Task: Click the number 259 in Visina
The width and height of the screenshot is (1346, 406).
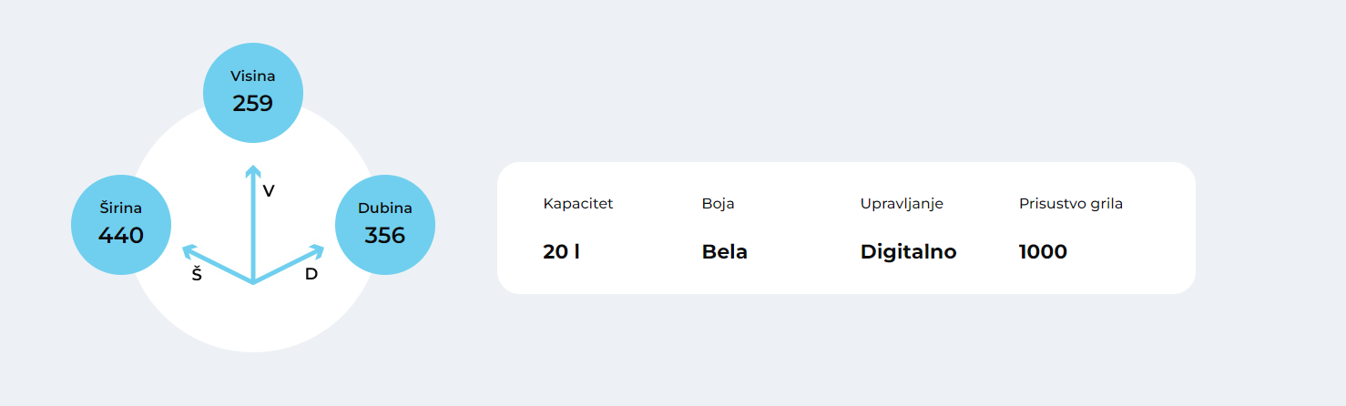Action: [x=253, y=104]
